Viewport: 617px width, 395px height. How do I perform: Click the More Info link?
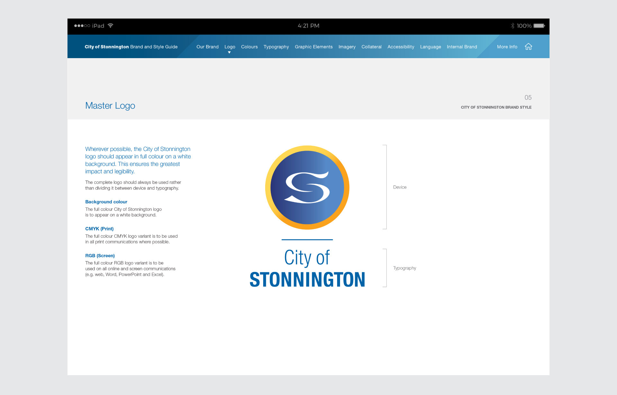507,47
